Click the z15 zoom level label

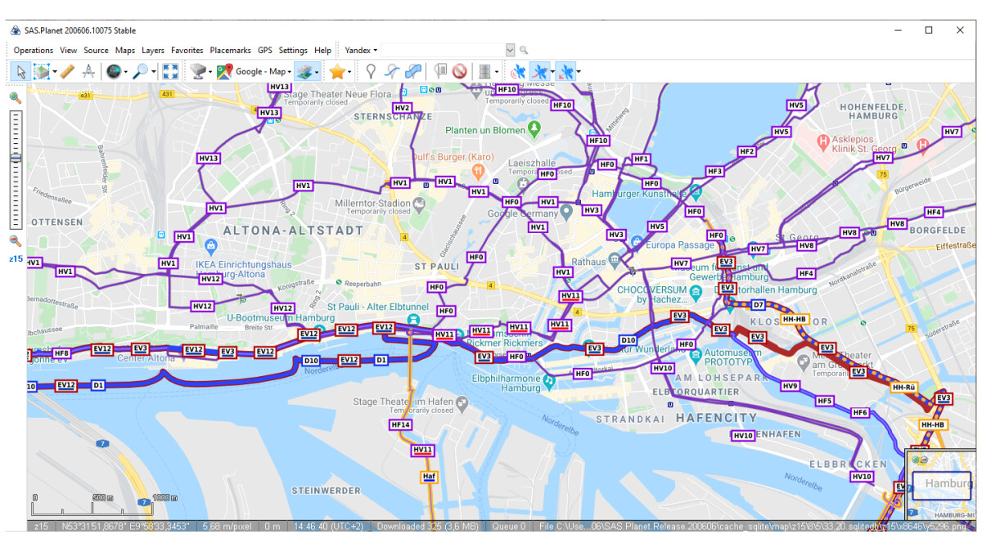pos(14,258)
